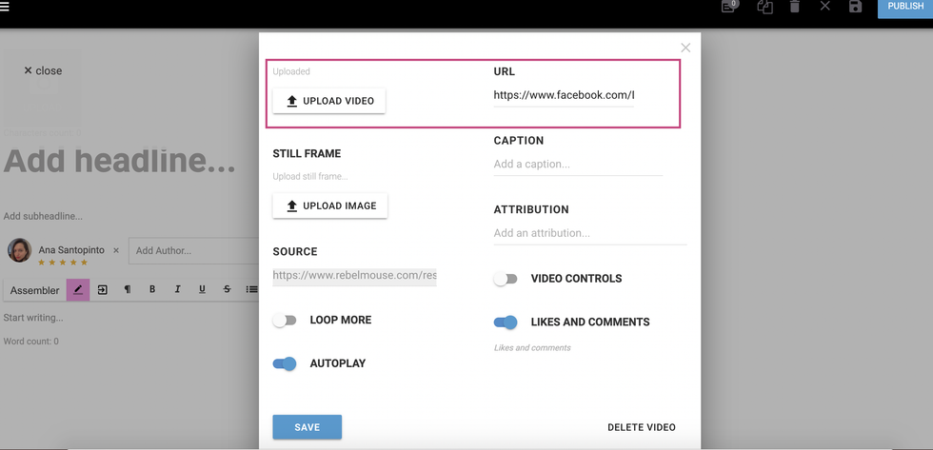Click the strikethrough formatting icon
Screen dimensions: 933x450
pyautogui.click(x=227, y=289)
